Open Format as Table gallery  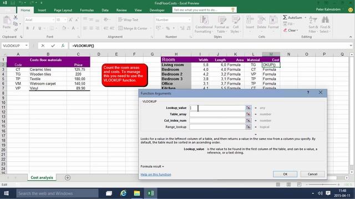(x=222, y=24)
